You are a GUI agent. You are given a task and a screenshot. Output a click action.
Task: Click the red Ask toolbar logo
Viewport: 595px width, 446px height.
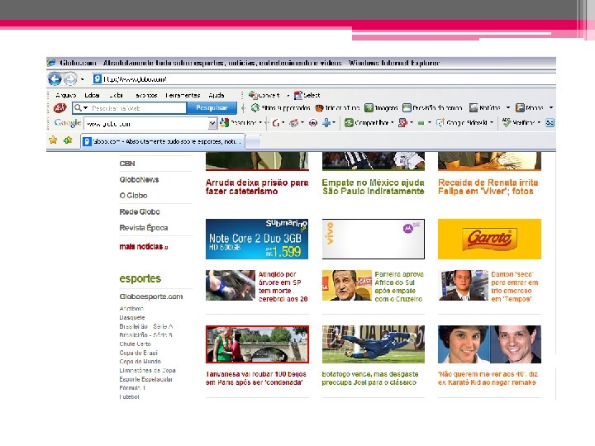[x=59, y=108]
